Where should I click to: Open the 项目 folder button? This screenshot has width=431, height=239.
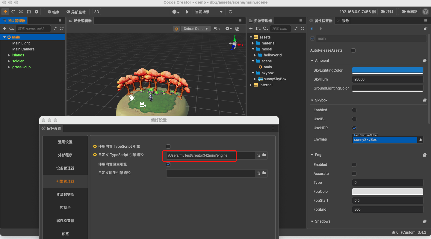387,12
